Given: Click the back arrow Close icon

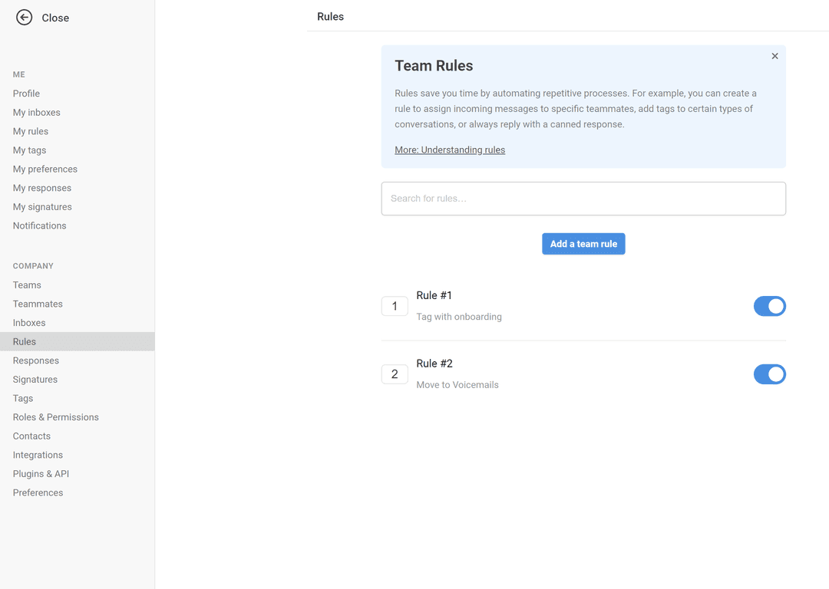Looking at the screenshot, I should pos(25,18).
